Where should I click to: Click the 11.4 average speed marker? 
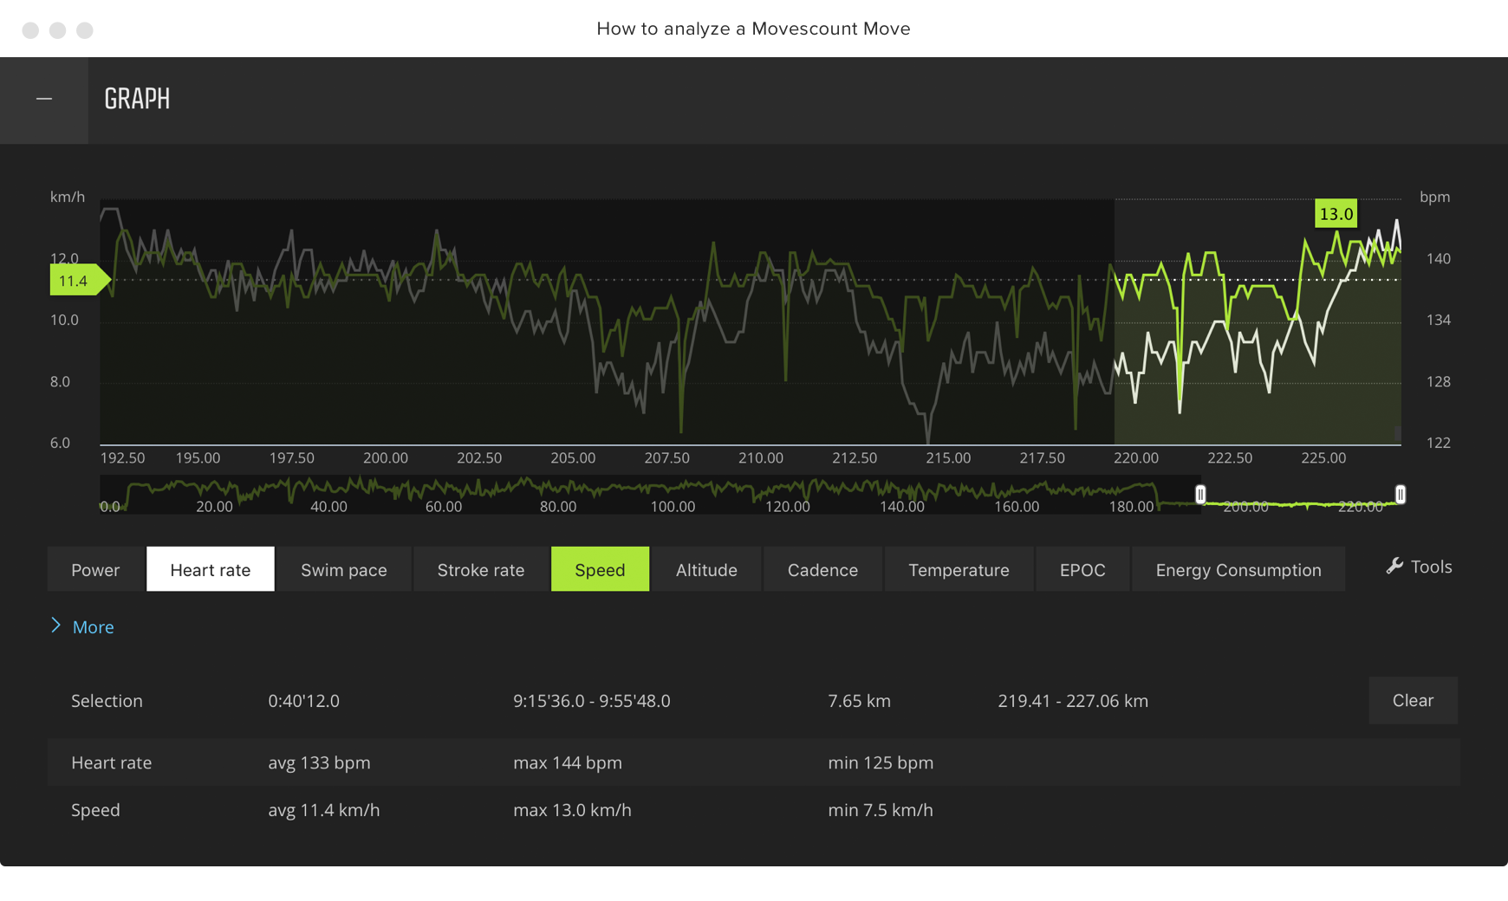point(80,281)
